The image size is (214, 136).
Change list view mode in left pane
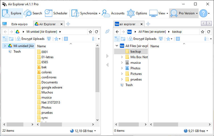(x=96, y=39)
